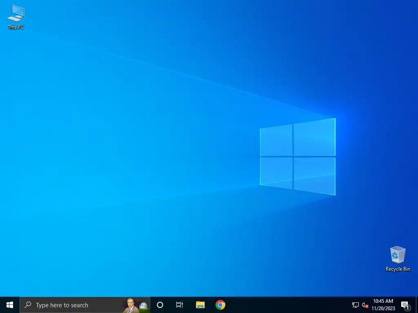Click the 'Type here to search' box

85,305
